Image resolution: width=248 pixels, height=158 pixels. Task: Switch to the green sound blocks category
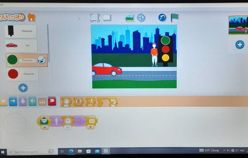pos(32,101)
